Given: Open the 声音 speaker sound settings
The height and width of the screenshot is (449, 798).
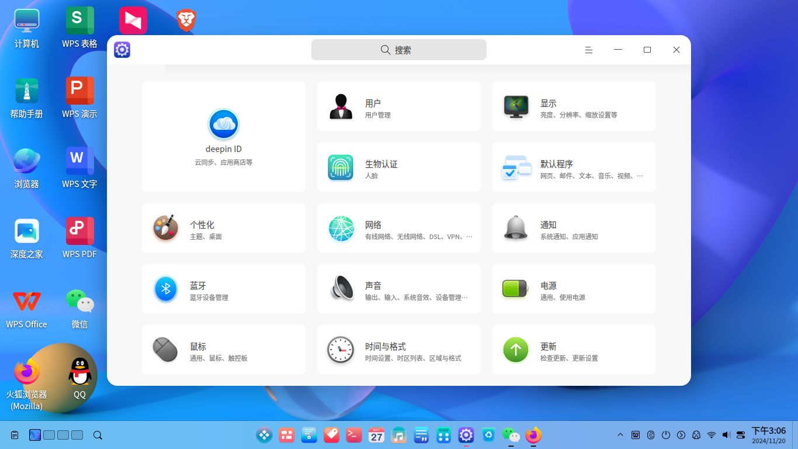Looking at the screenshot, I should point(398,289).
